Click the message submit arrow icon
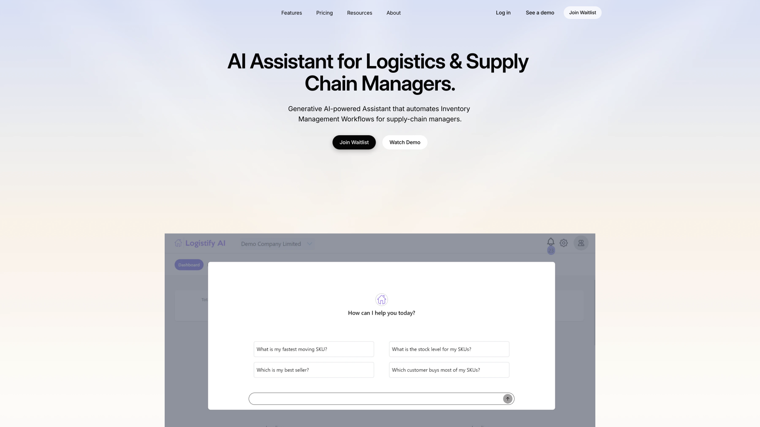760x427 pixels. pyautogui.click(x=507, y=398)
